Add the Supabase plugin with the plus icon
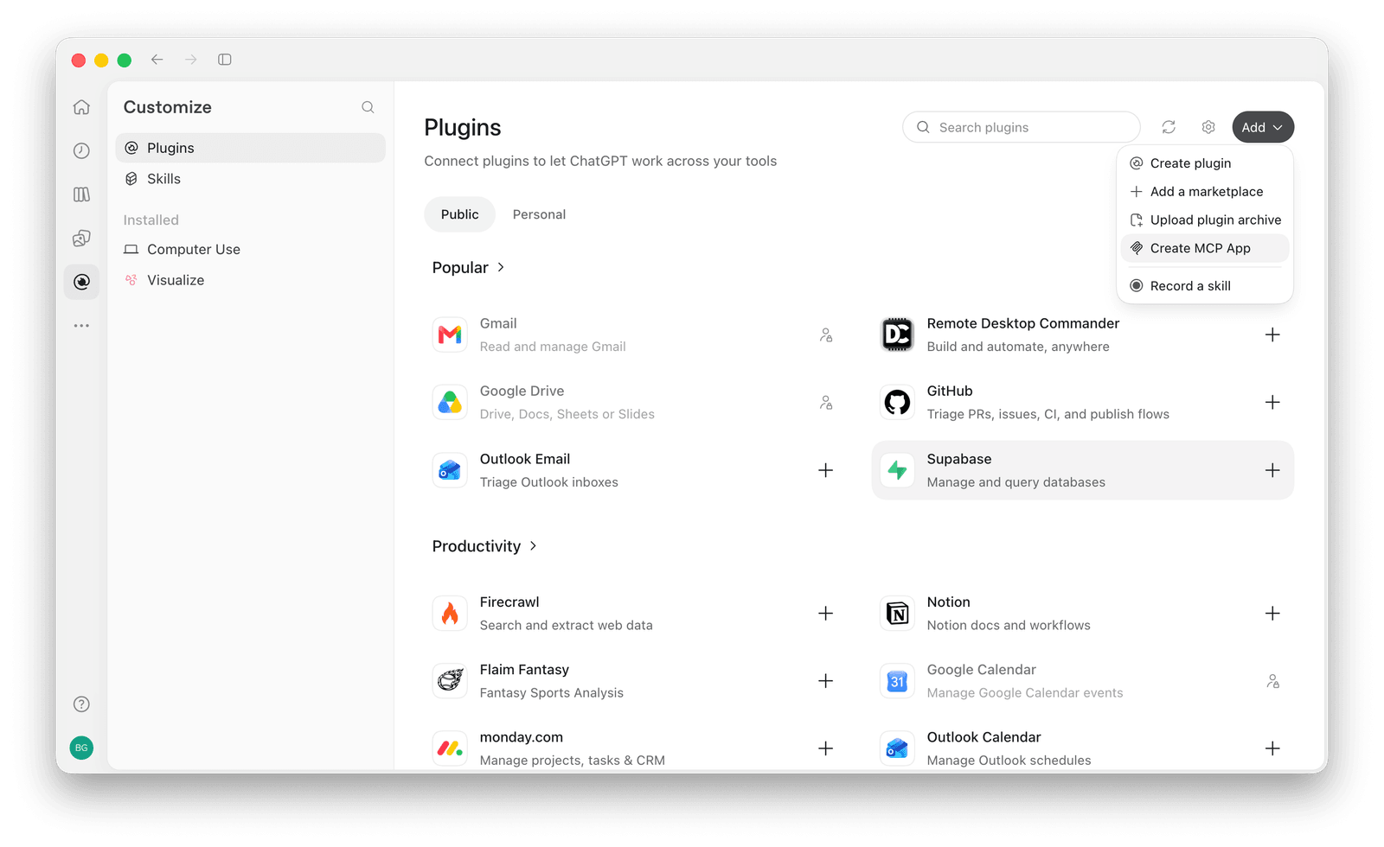The width and height of the screenshot is (1384, 847). (x=1272, y=470)
